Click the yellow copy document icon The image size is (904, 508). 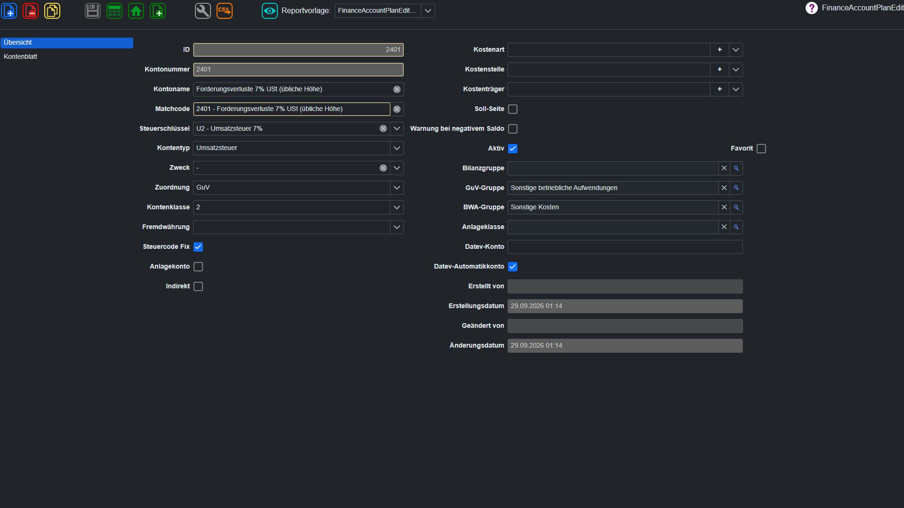pos(52,11)
